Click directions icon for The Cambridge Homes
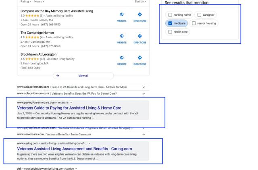 click(139, 36)
